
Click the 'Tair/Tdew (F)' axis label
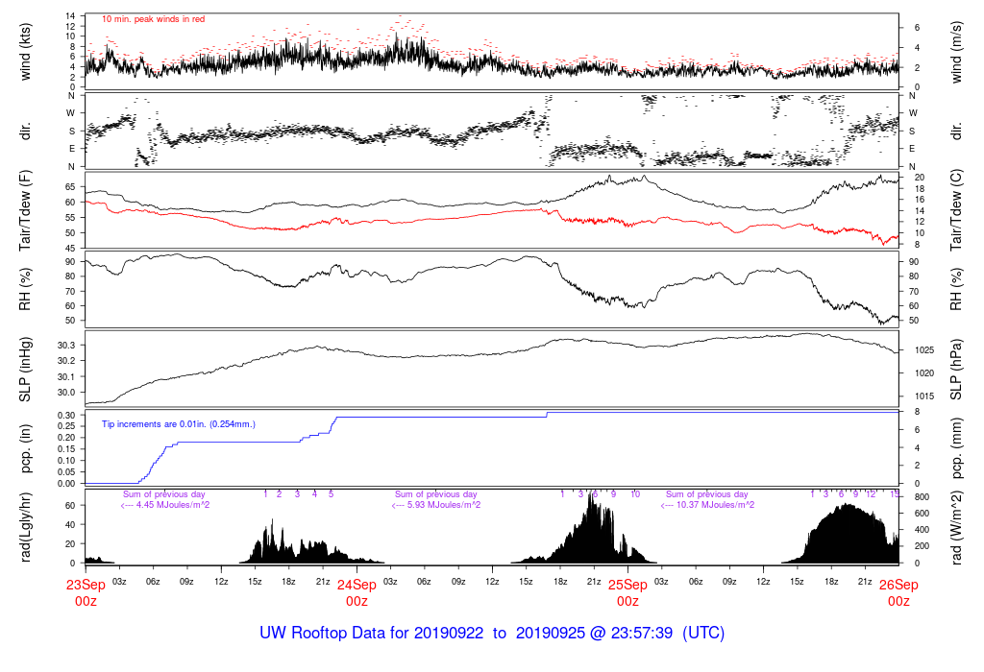click(25, 210)
